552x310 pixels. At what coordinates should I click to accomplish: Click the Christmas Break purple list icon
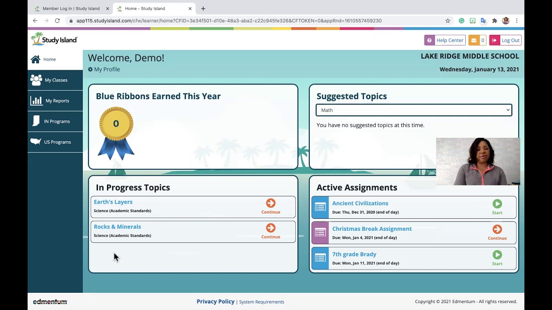click(x=320, y=232)
